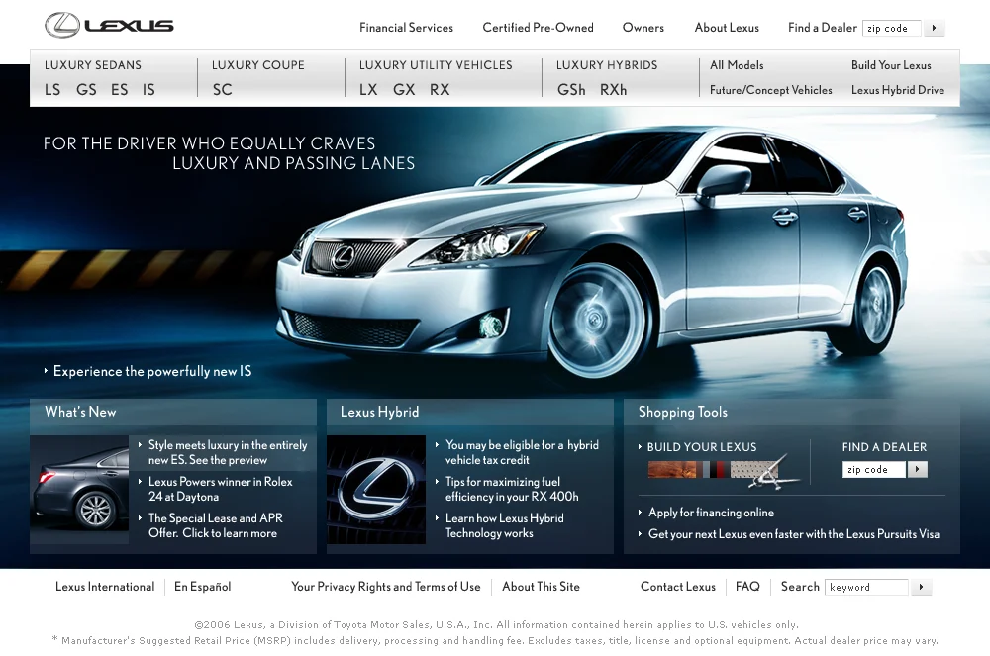The image size is (990, 656).
Task: Click the LUXURY SEDANS category label
Action: pyautogui.click(x=93, y=65)
